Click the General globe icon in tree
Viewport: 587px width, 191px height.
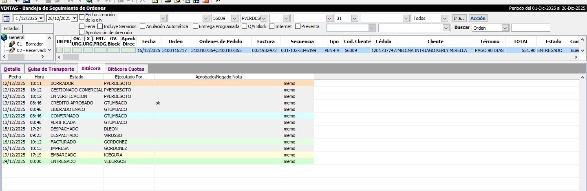tap(4, 37)
